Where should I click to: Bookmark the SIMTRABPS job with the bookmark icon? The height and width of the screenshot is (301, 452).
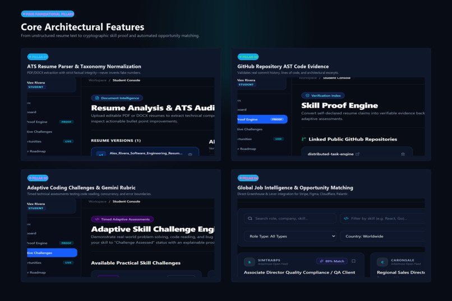[x=353, y=261]
